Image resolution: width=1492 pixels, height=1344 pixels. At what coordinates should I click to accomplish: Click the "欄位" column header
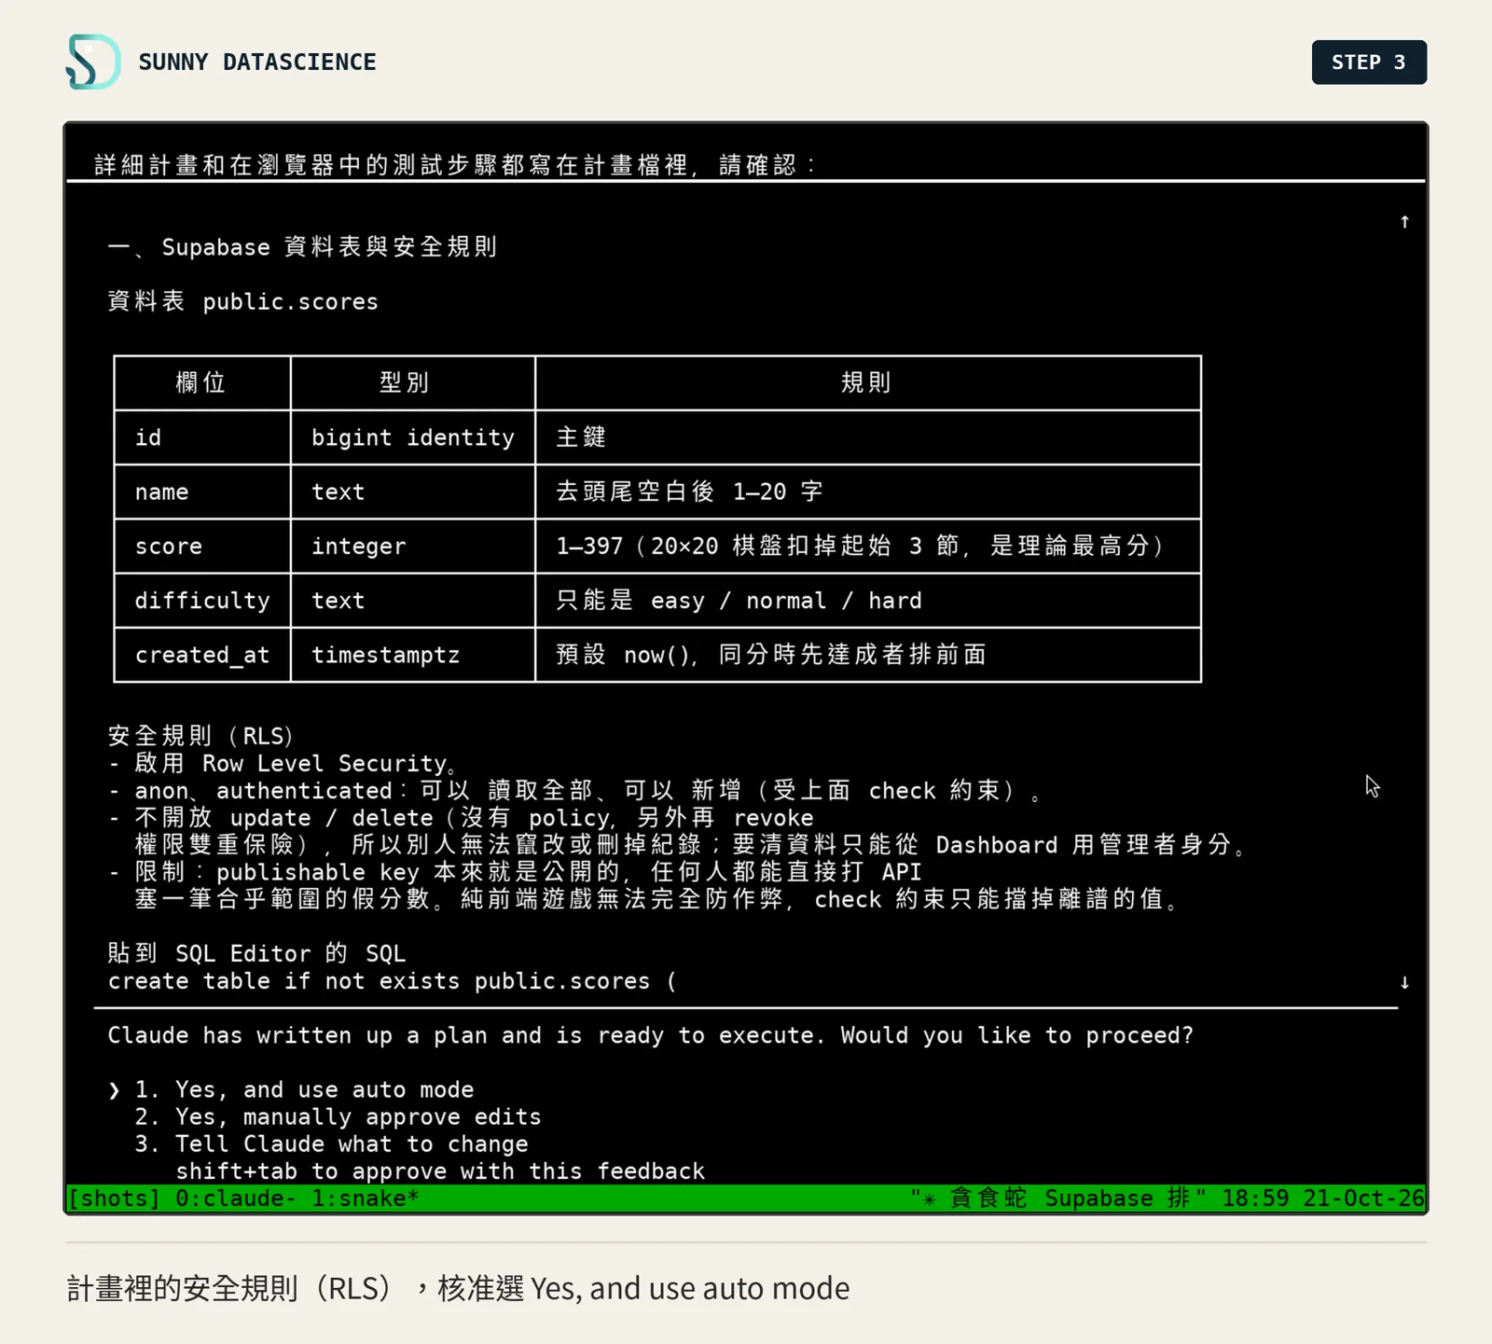(x=202, y=382)
